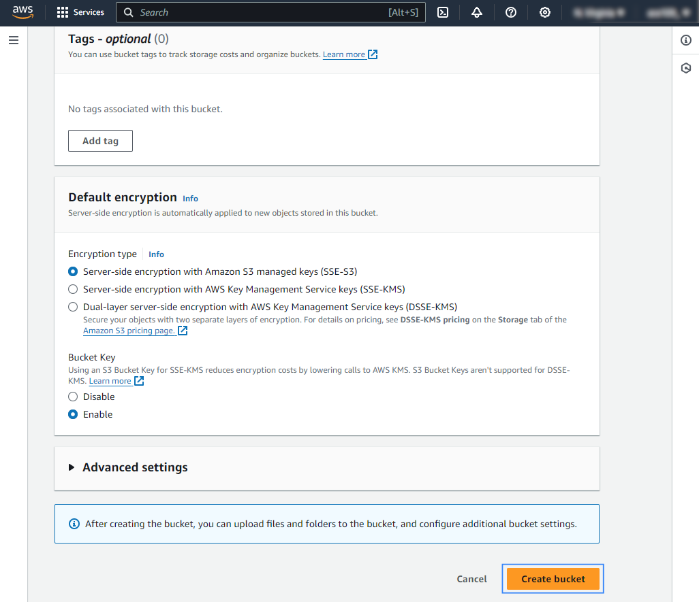The height and width of the screenshot is (602, 699).
Task: Open the Services menu
Action: [x=81, y=12]
